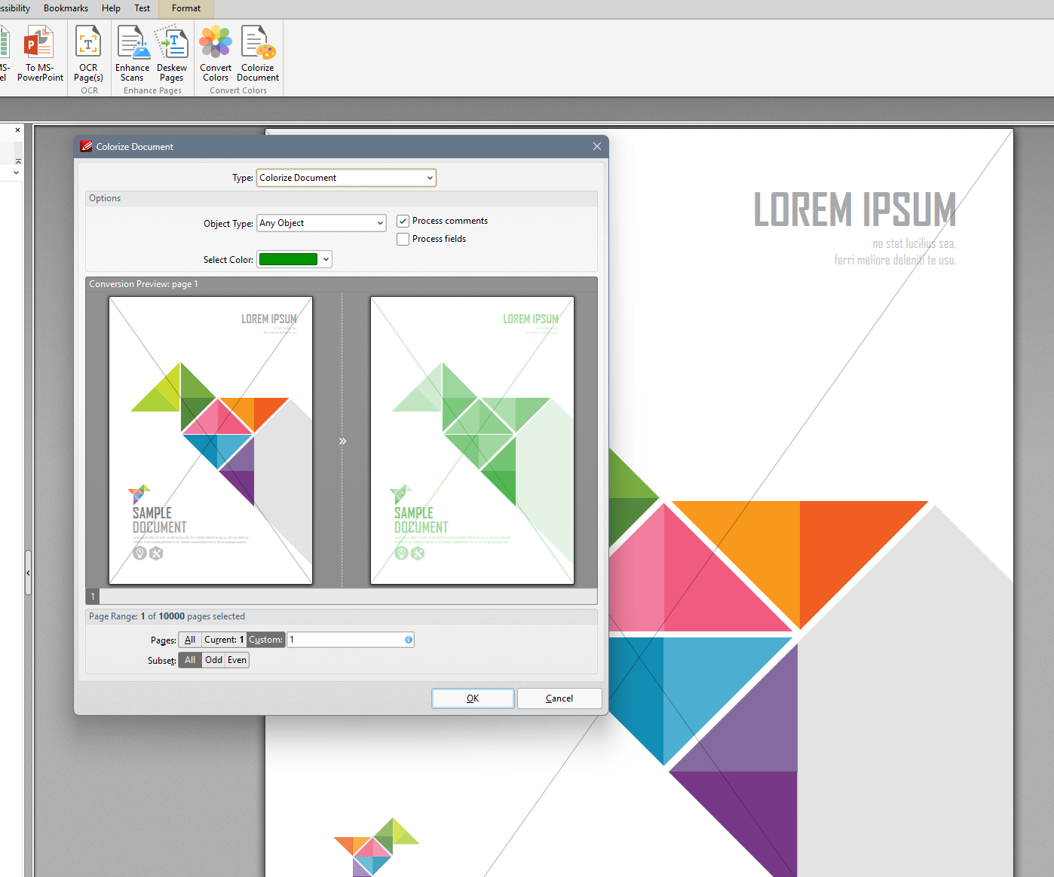Click Colorize Document ribbon icon
Viewport: 1054px width, 877px height.
[258, 53]
